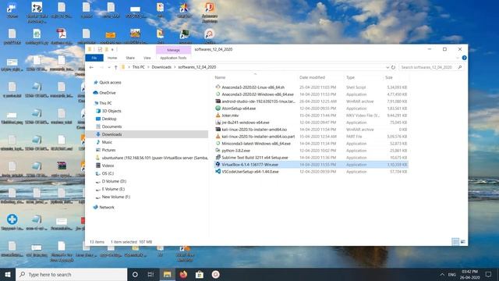Open the View ribbon tab
Image resolution: width=499 pixels, height=281 pixels.
pyautogui.click(x=147, y=58)
